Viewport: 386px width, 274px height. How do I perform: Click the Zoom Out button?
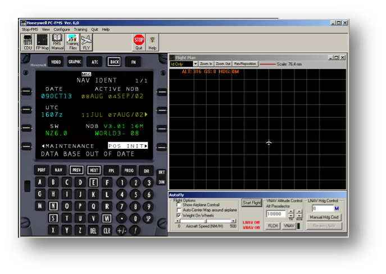223,63
